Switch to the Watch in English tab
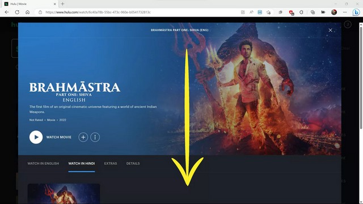 tap(43, 164)
